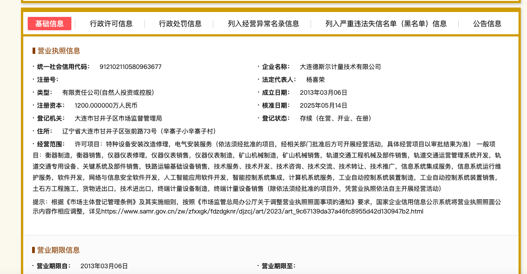The image size is (527, 274).
Task: Open 列入严重违法失信名单(黑名单)信息 tab
Action: pyautogui.click(x=386, y=24)
